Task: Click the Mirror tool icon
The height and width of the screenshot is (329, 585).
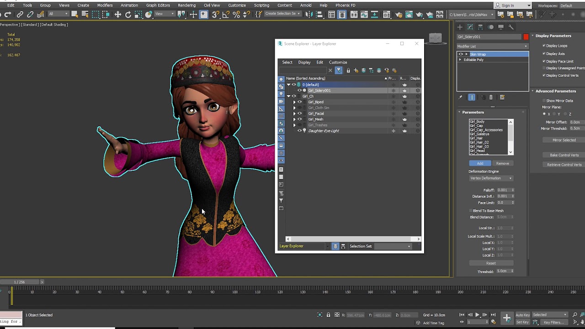Action: pos(309,15)
